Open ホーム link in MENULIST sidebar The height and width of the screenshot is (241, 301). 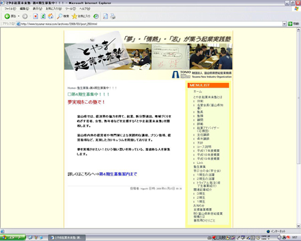tap(197, 92)
